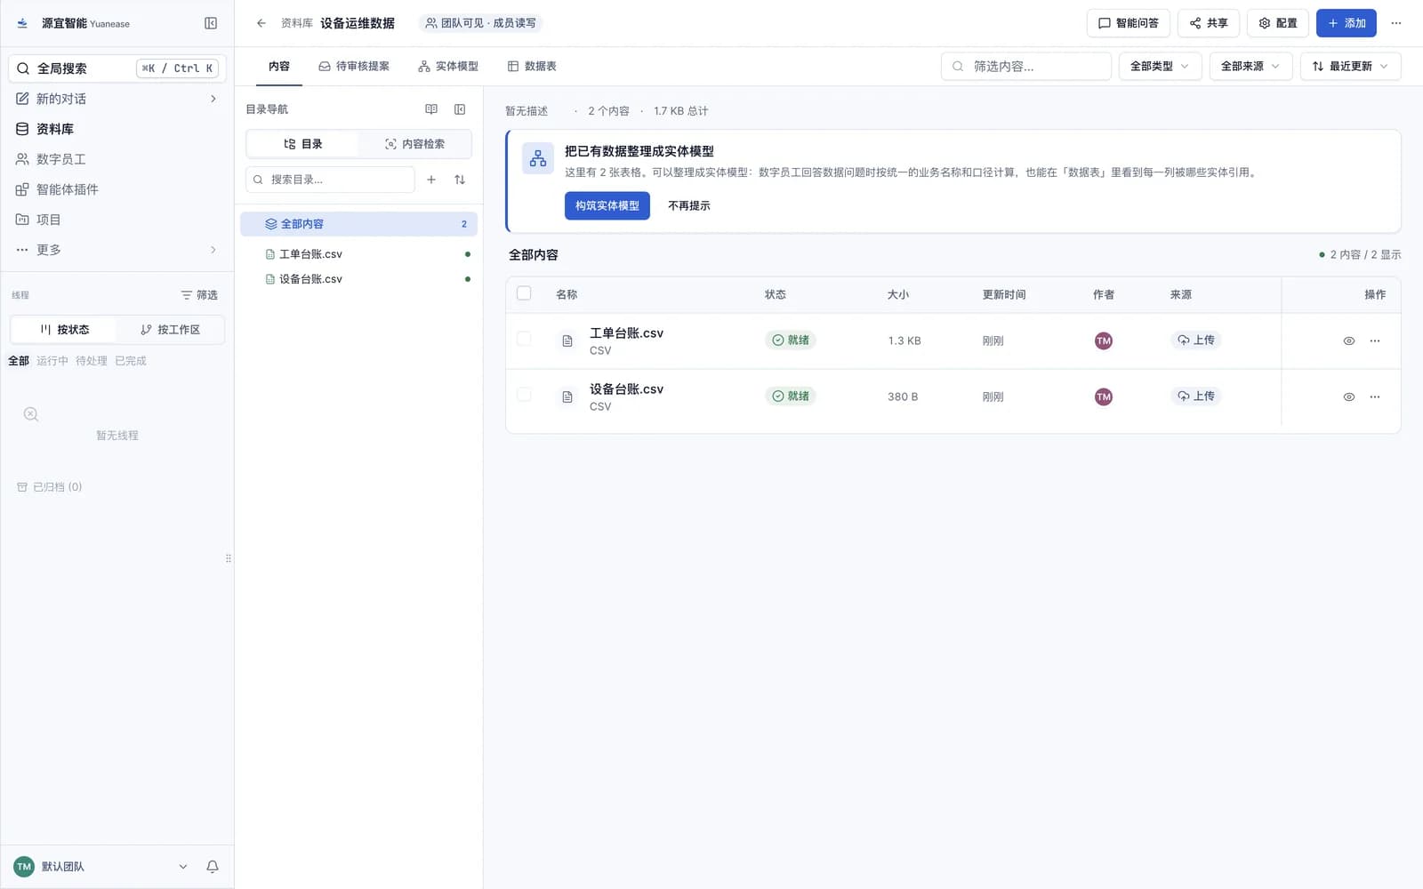Open row actions for 工单台账.csv
Image resolution: width=1423 pixels, height=889 pixels.
click(x=1375, y=340)
